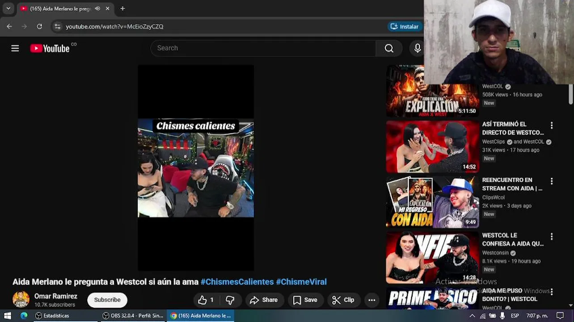
Task: Open REENCUENTRO EN STREAM CON AIDA title
Action: pyautogui.click(x=512, y=184)
